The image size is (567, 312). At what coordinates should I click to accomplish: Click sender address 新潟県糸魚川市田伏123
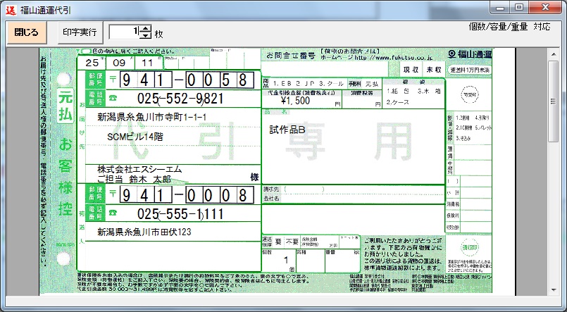pyautogui.click(x=144, y=232)
